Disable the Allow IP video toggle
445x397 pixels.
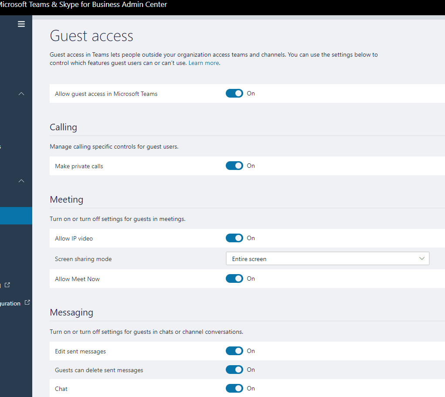click(234, 238)
